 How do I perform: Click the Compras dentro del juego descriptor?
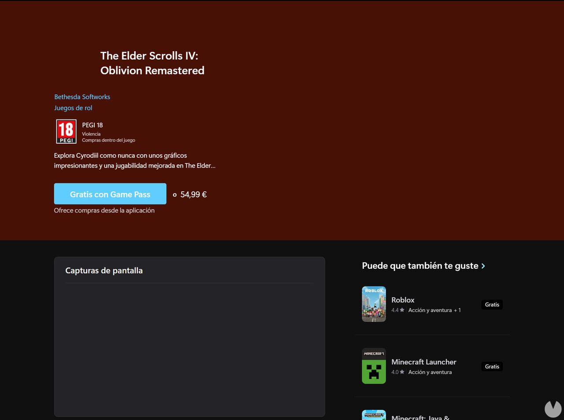coord(108,140)
